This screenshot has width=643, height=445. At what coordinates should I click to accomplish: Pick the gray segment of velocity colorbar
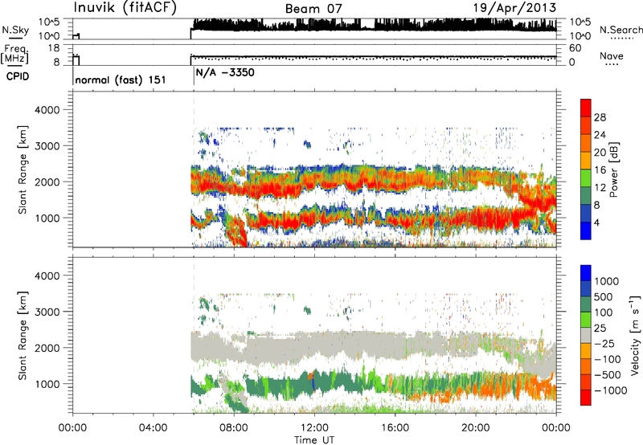[586, 336]
